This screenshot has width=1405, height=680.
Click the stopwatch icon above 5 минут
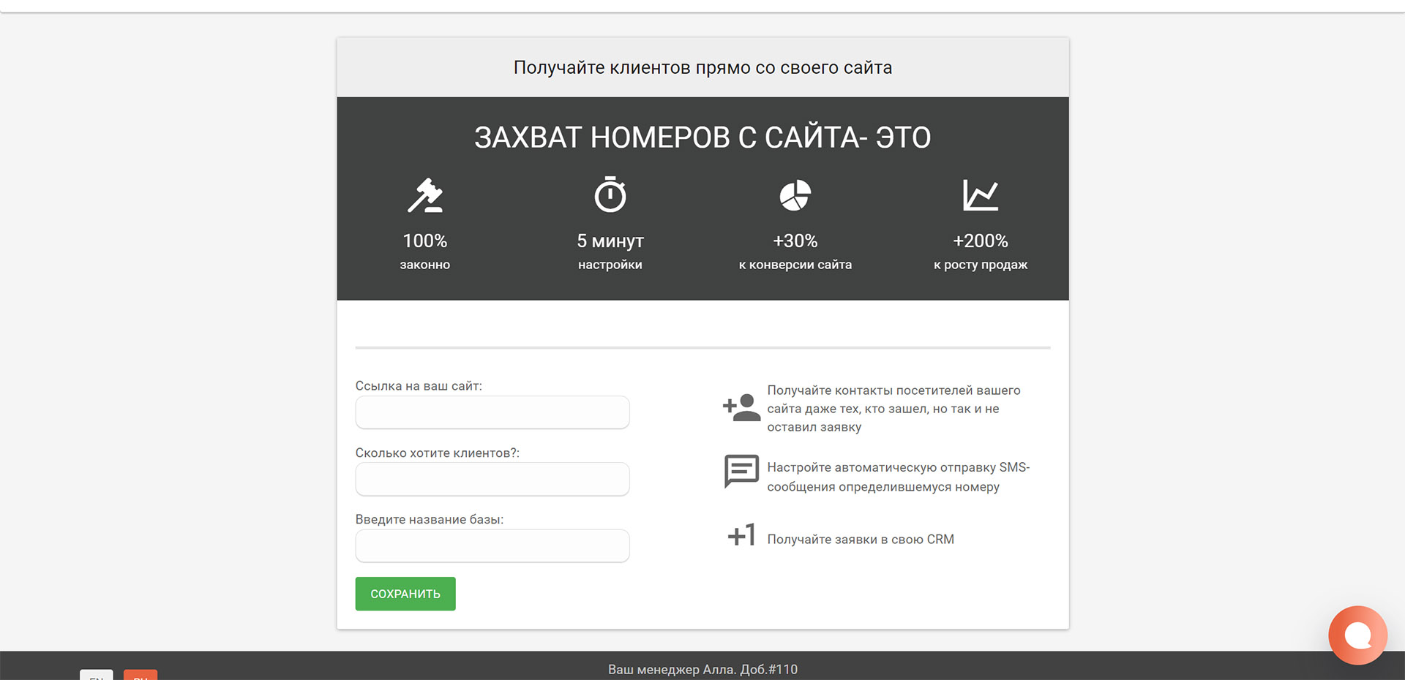point(610,194)
